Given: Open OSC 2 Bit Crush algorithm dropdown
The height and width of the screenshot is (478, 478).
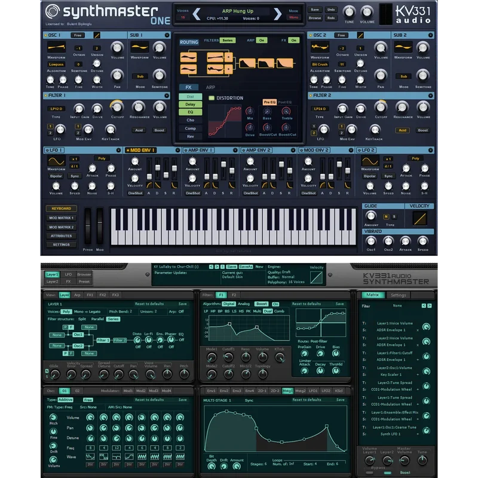Looking at the screenshot, I should click(320, 65).
